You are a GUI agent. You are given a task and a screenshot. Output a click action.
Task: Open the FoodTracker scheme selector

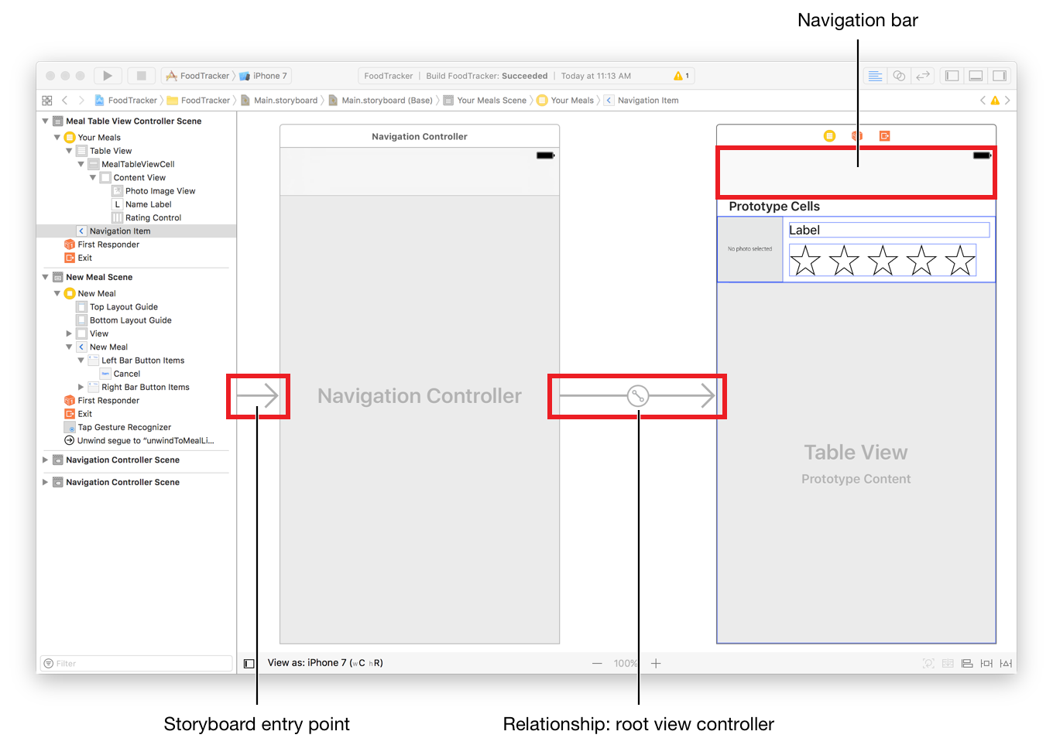pos(198,76)
